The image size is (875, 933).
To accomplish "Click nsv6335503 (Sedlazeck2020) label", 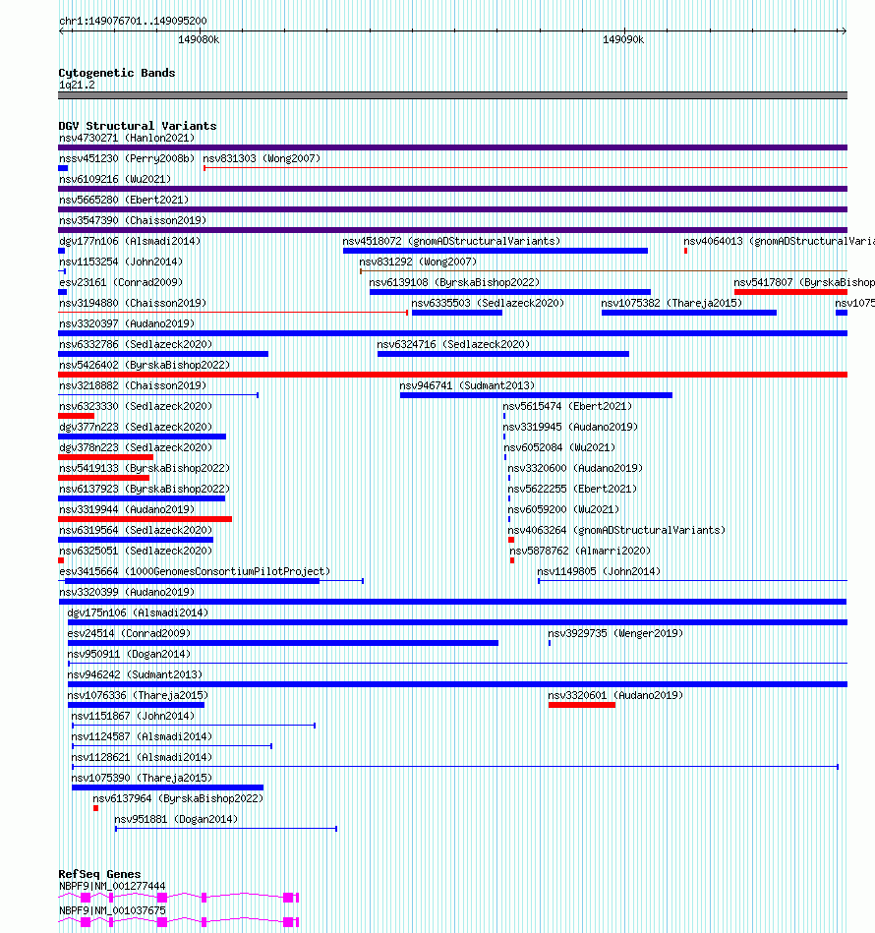I will [488, 304].
